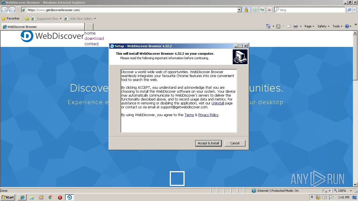358x201 pixels.
Task: Cancel the WebDiscover setup
Action: [x=235, y=143]
